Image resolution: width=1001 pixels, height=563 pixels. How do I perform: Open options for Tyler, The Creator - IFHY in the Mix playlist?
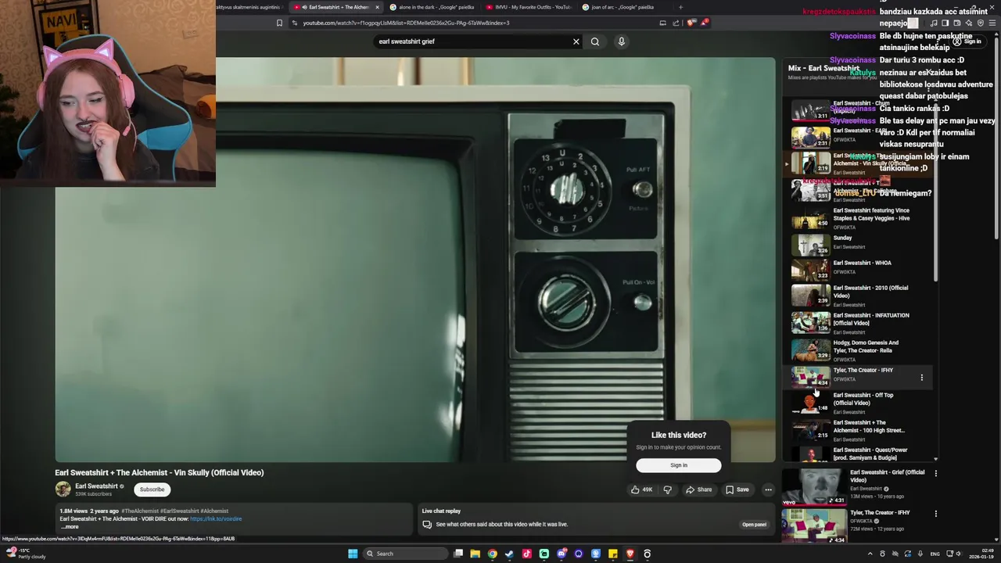921,378
